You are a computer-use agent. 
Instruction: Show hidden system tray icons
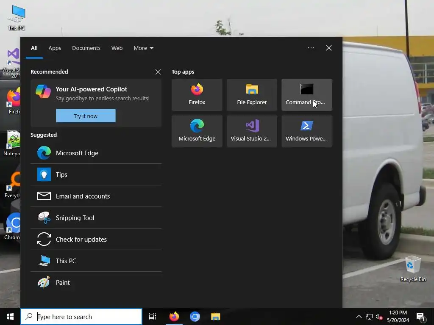(x=359, y=317)
